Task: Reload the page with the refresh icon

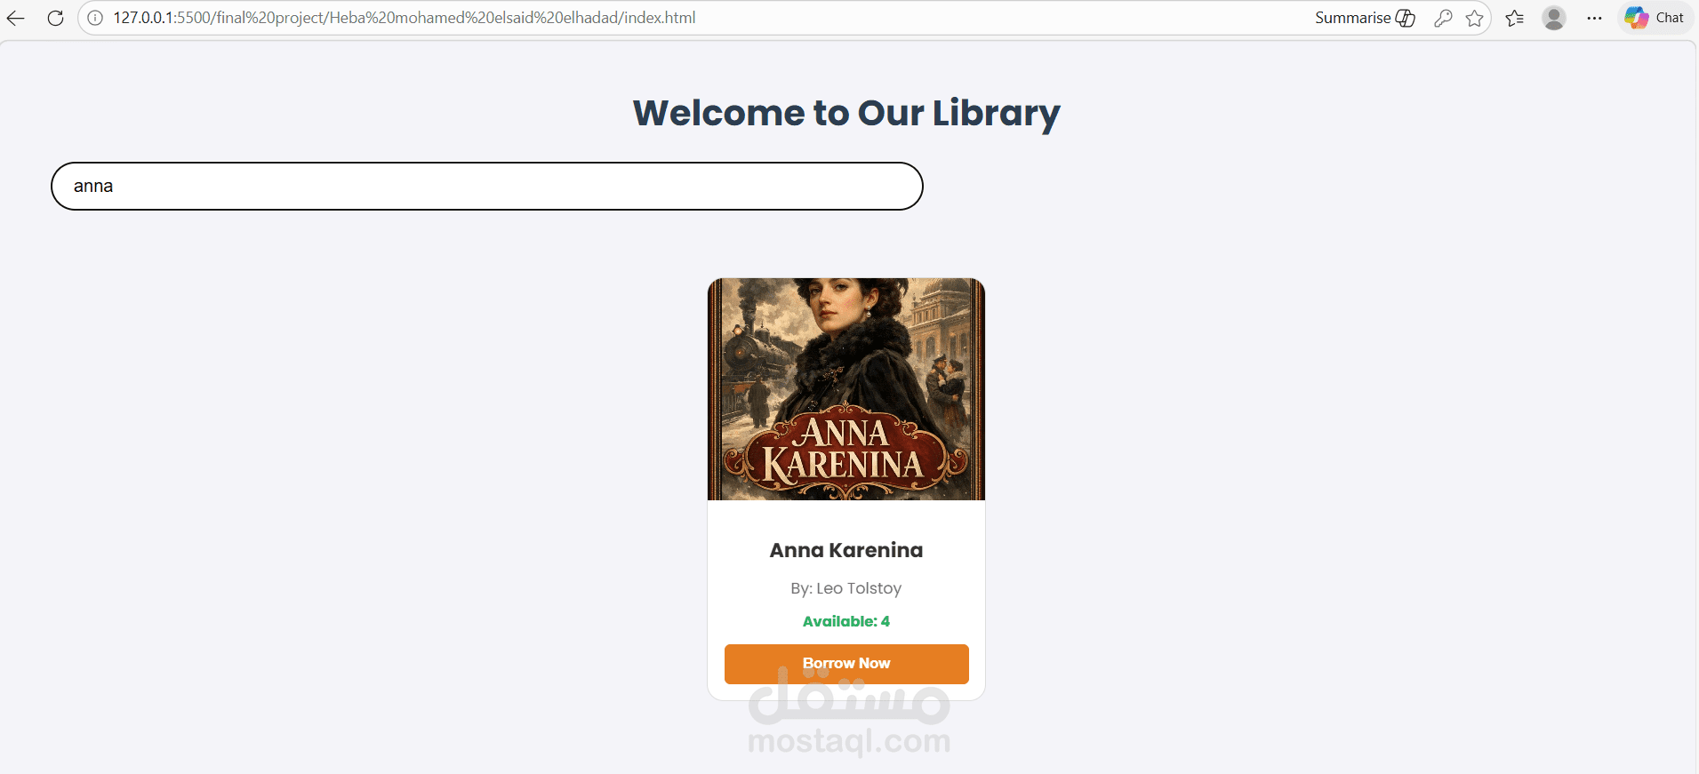Action: (55, 18)
